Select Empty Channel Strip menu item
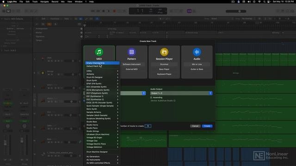This screenshot has height=166, width=296. point(102,63)
